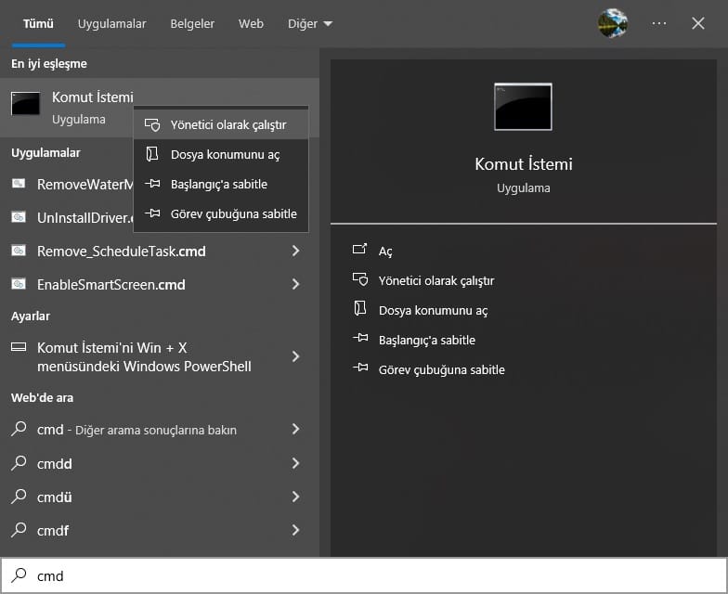Expand arrow next to EnableSmartScreen.cmd
The image size is (728, 594).
tap(295, 284)
